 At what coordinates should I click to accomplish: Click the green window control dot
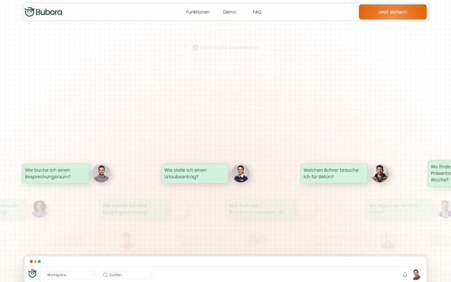tap(39, 261)
